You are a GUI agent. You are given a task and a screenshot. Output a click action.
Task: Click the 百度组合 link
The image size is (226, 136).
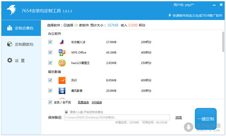[x=83, y=102]
